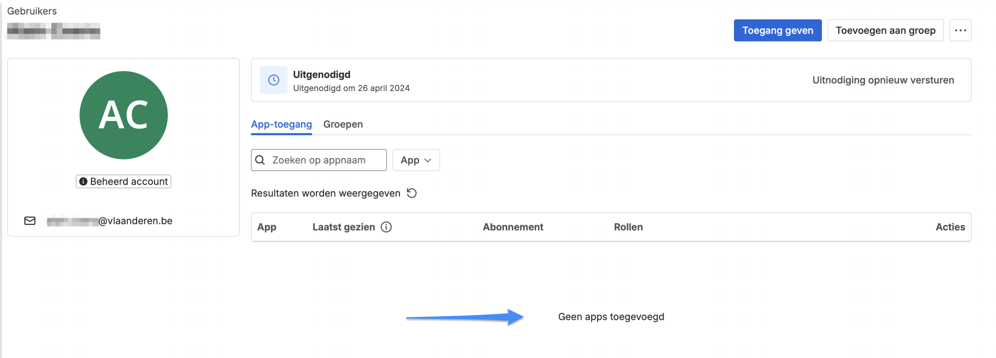This screenshot has width=996, height=358.
Task: Go to Gebruikers breadcrumb link
Action: (32, 11)
